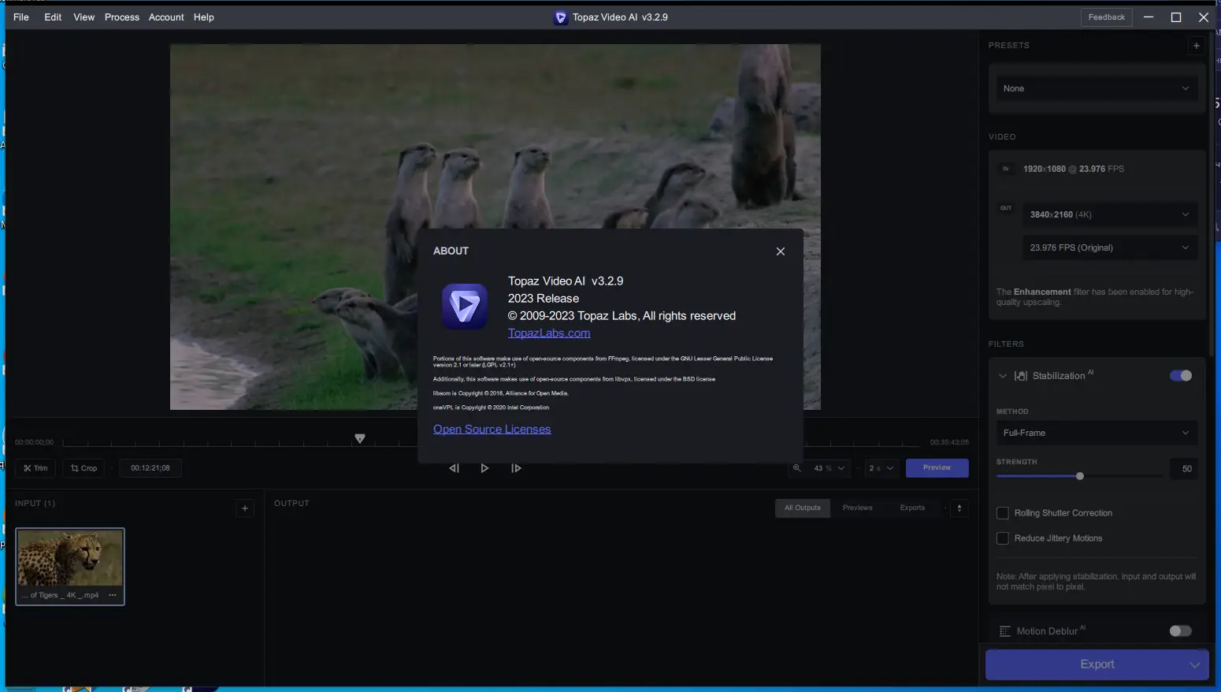Open the File menu
This screenshot has width=1221, height=692.
[21, 17]
